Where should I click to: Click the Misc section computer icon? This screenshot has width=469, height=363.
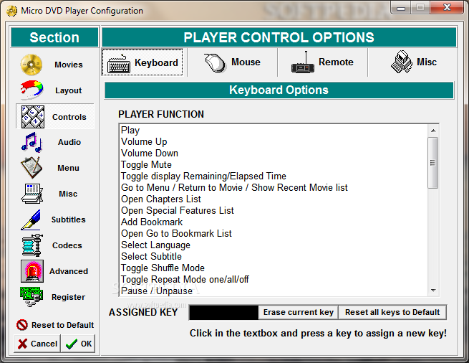click(x=32, y=194)
